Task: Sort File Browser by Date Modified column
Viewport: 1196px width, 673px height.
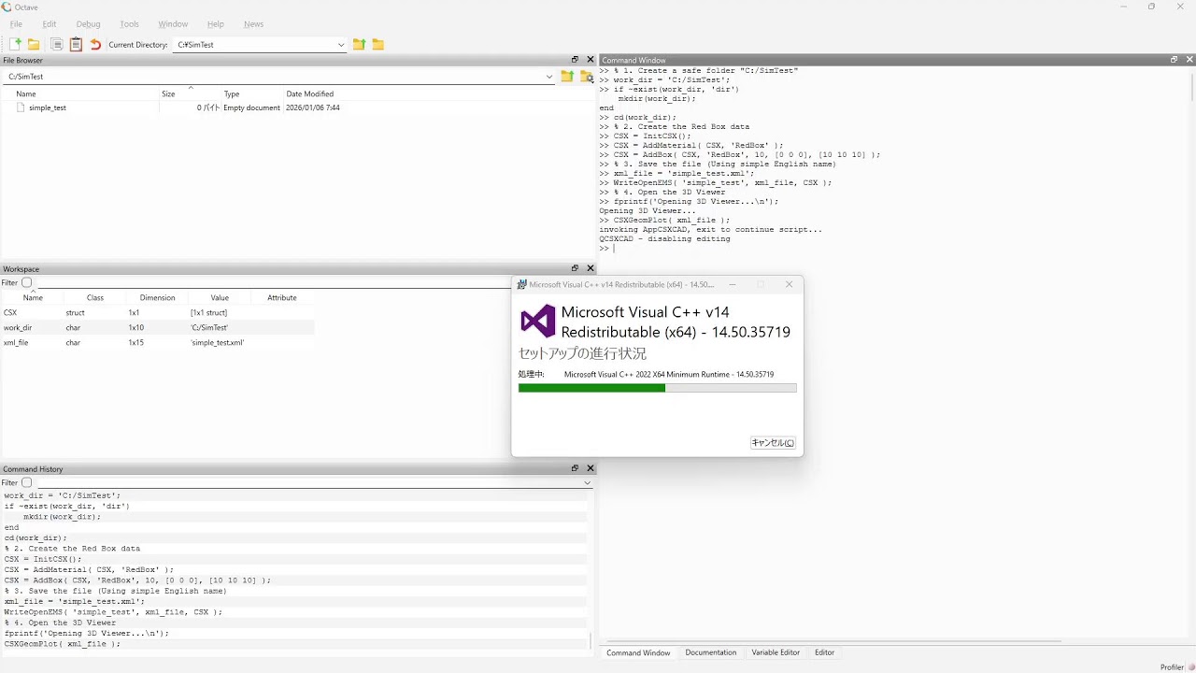Action: [x=309, y=93]
